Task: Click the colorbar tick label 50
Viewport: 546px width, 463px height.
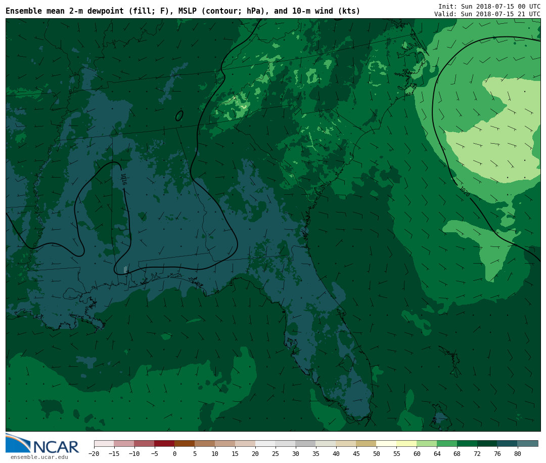Action: (x=376, y=454)
